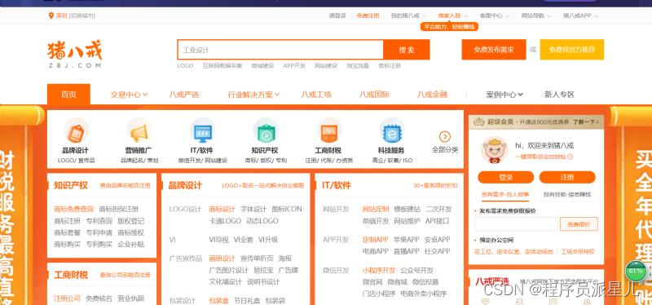The height and width of the screenshot is (305, 652).
Task: Click the 定制APP link
Action: coord(376,240)
